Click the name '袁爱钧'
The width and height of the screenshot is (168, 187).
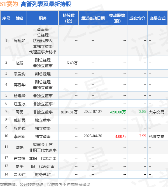pyautogui.click(x=20, y=74)
